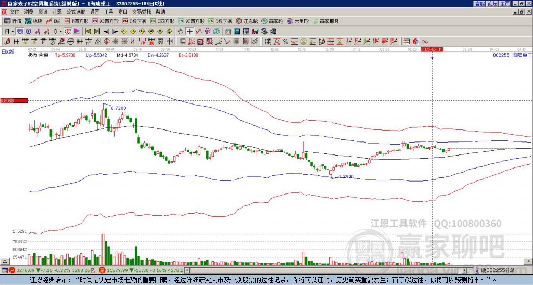
Task: Open the 浏览 menu
Action: (29, 12)
